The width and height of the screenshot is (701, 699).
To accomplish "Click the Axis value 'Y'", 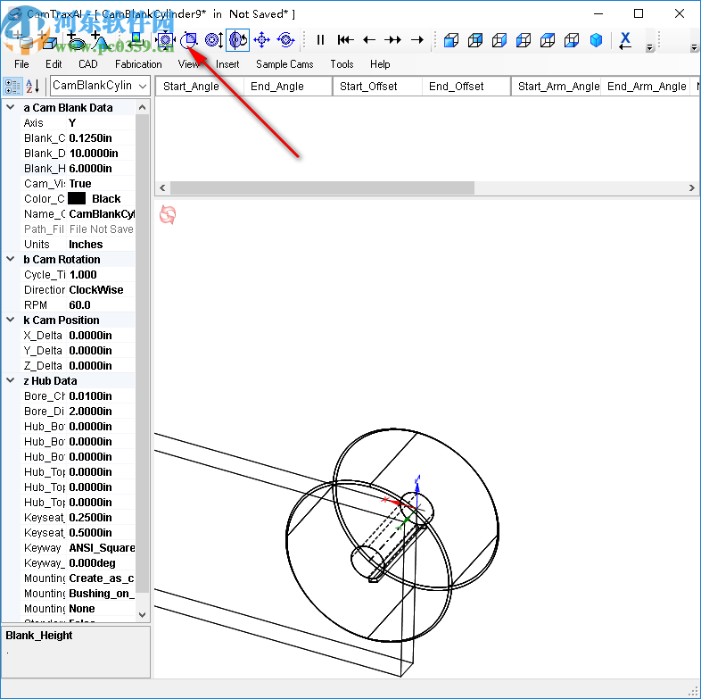I will click(x=101, y=122).
